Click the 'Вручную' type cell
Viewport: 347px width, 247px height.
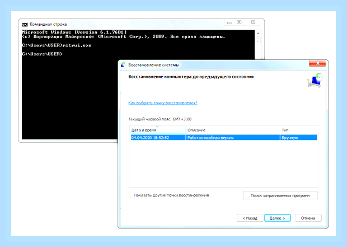(x=299, y=138)
